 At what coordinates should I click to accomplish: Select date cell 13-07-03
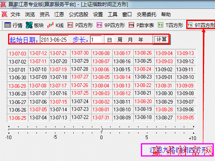point(17,53)
